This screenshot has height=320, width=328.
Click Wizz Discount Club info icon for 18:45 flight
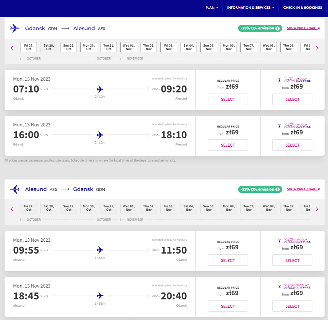click(x=279, y=287)
